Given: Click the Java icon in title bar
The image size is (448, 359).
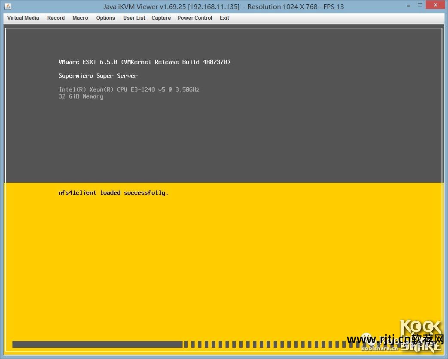Looking at the screenshot, I should [8, 6].
